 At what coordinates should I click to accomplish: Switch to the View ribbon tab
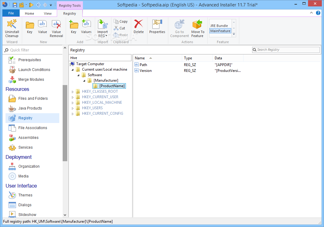(48, 13)
